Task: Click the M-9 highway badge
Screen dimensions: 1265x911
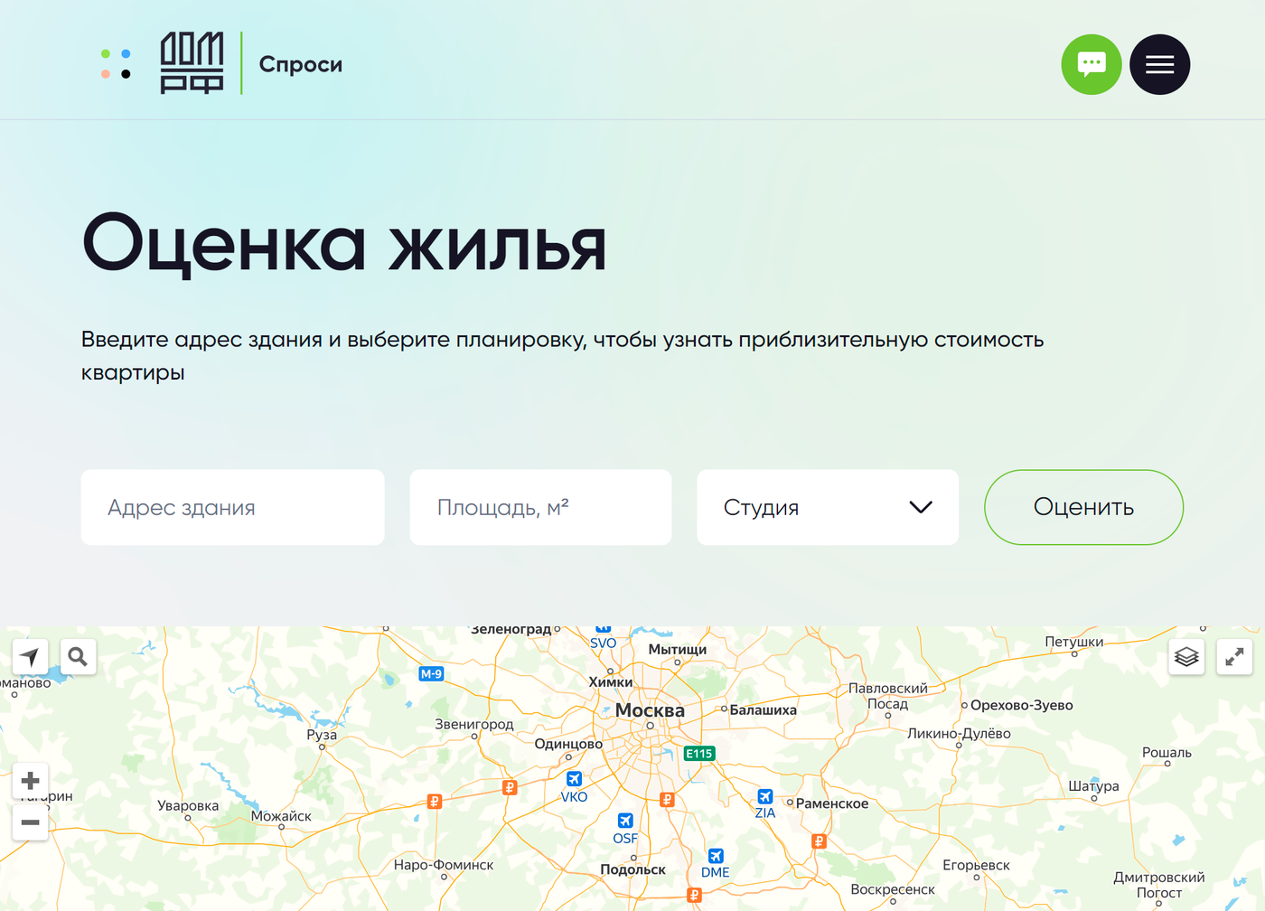Action: click(x=431, y=673)
